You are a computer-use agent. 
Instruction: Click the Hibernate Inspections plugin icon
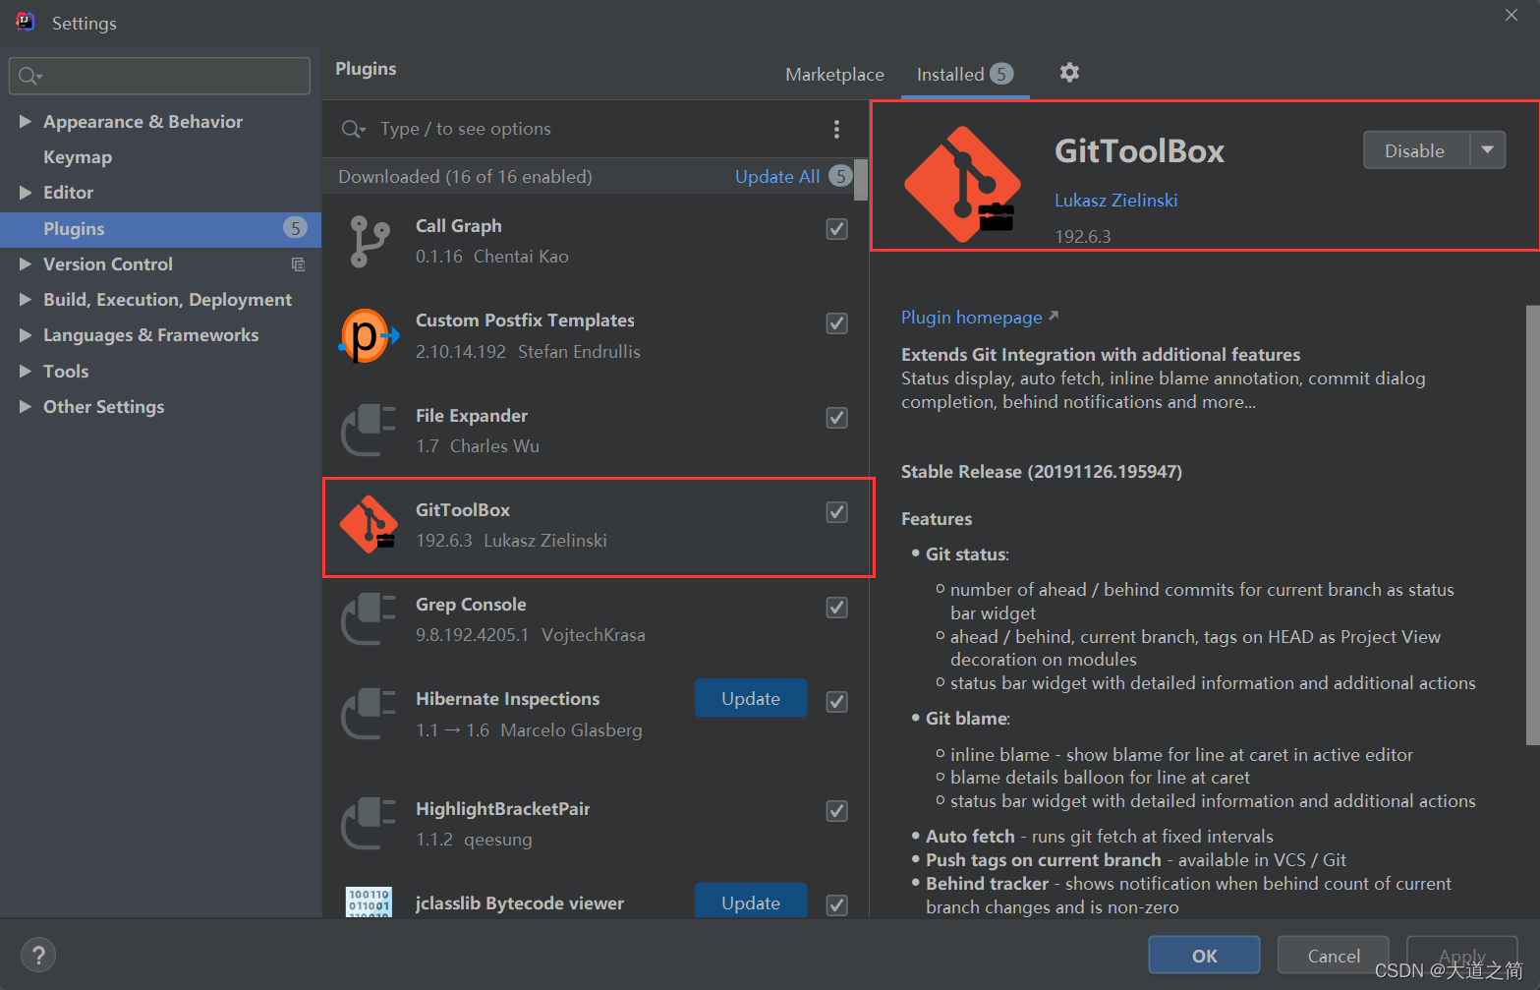click(369, 714)
